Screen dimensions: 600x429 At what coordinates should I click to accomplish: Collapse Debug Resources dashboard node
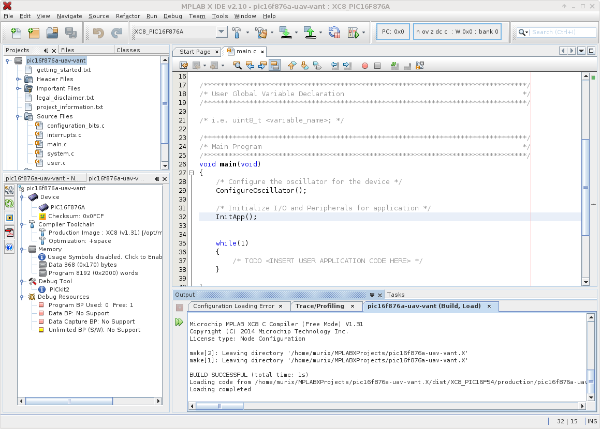click(22, 297)
